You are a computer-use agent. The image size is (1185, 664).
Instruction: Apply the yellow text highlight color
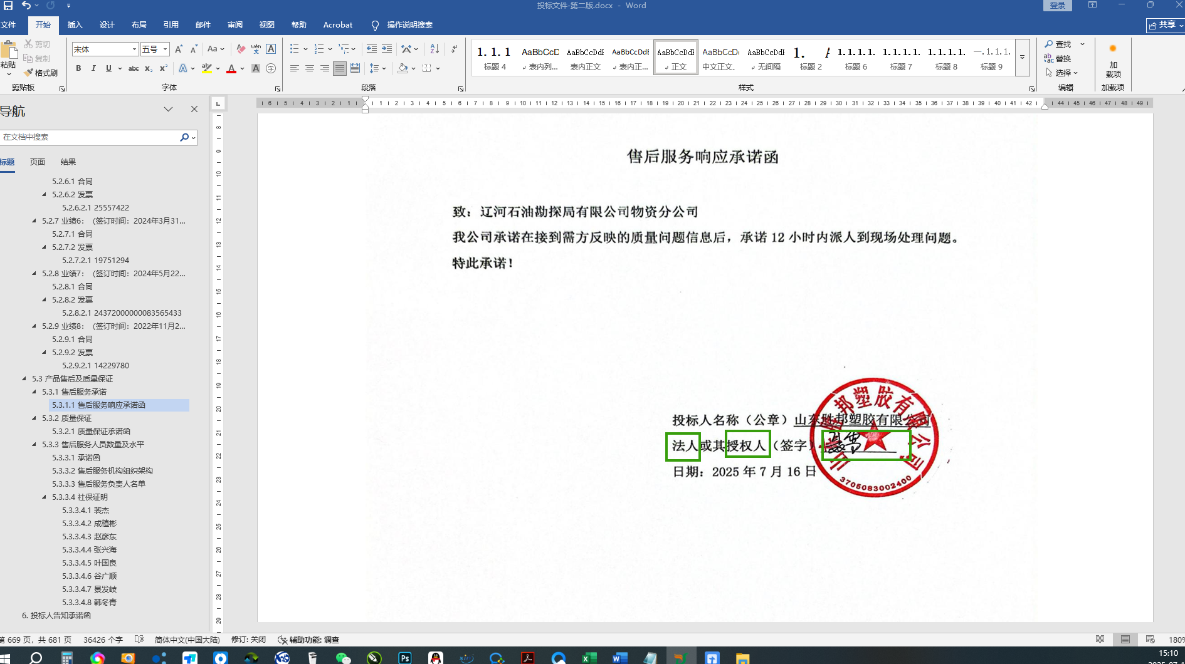click(206, 68)
